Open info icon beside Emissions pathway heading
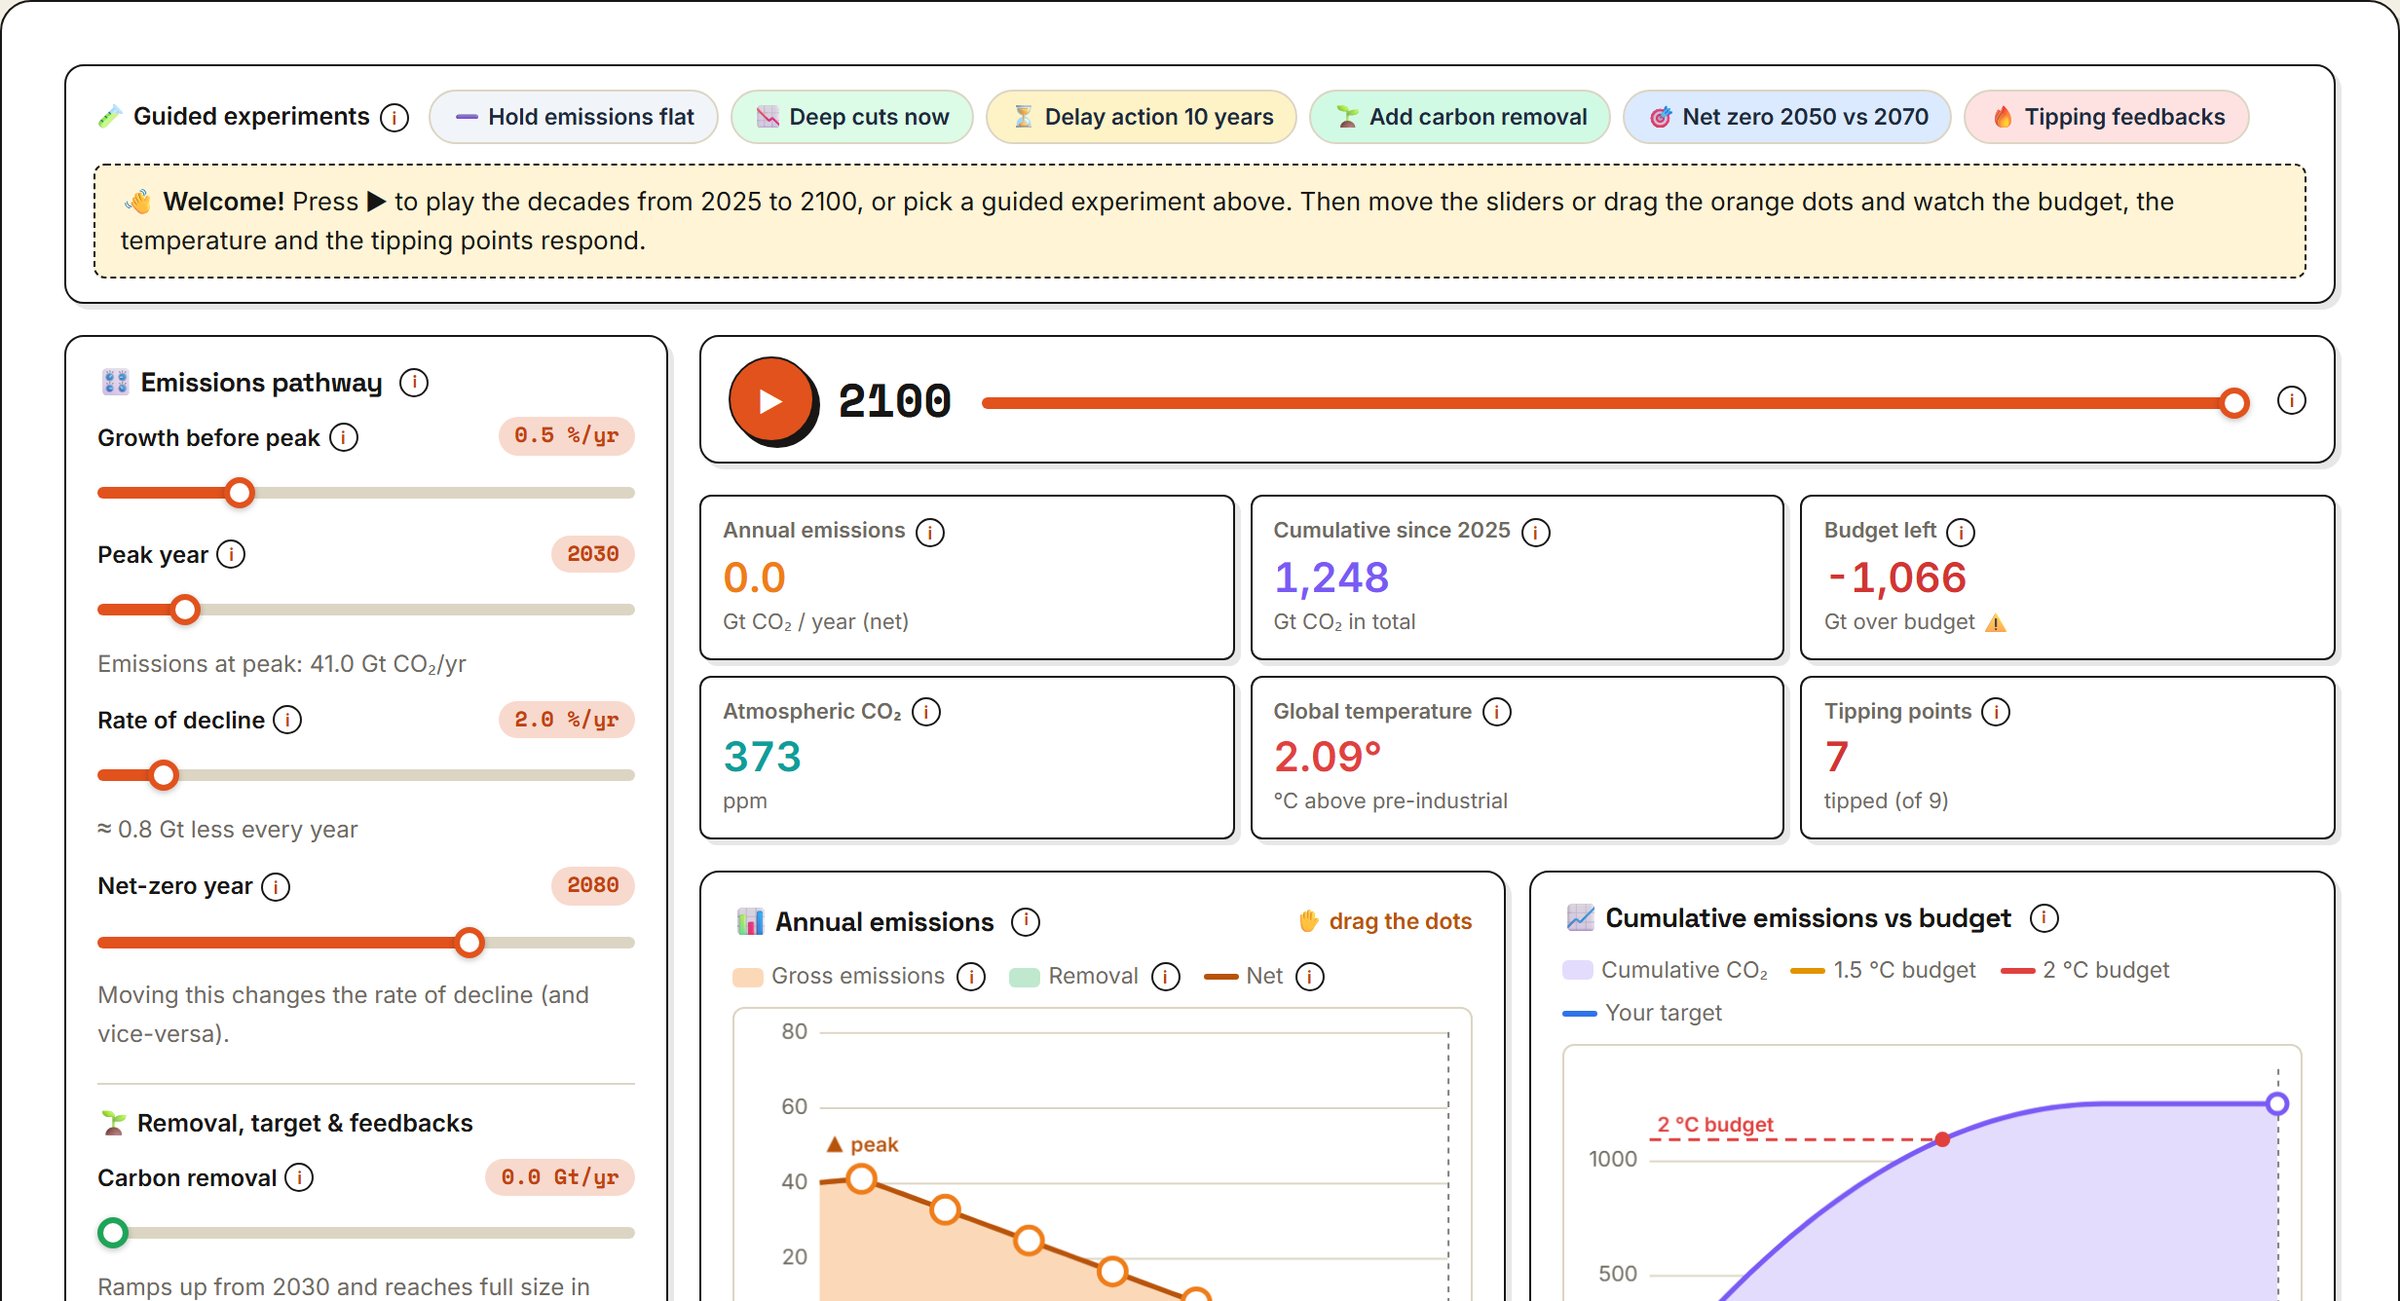This screenshot has width=2400, height=1301. [x=414, y=383]
